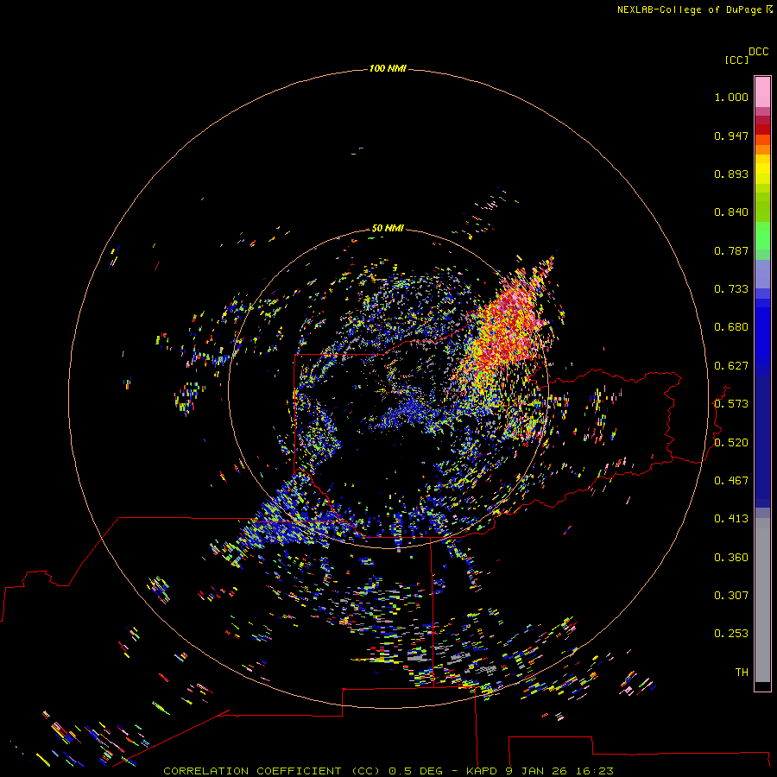
Task: Select the 1.000 legend value
Action: 731,98
